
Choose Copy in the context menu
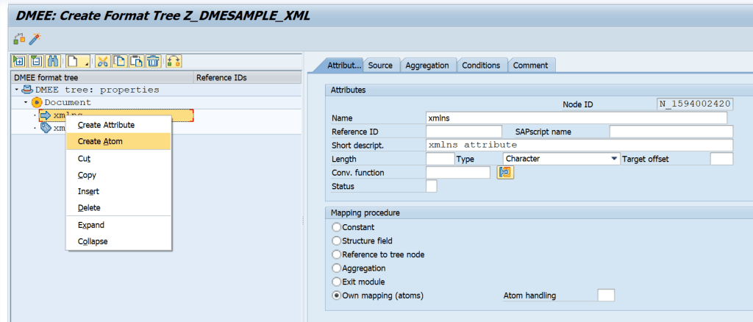point(118,175)
